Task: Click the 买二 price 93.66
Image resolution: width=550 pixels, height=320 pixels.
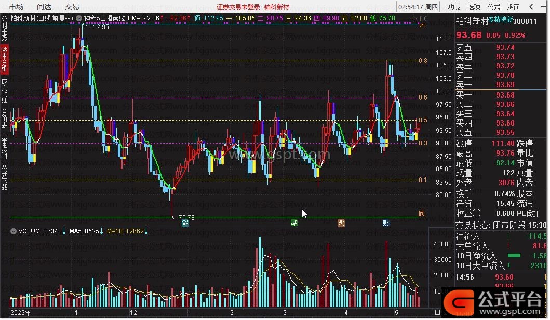Action: point(505,104)
